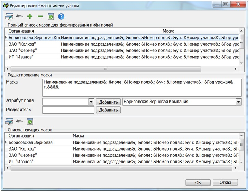Remove mask using the green minus icon
Screen dimensions: 249x191
[x=40, y=16]
